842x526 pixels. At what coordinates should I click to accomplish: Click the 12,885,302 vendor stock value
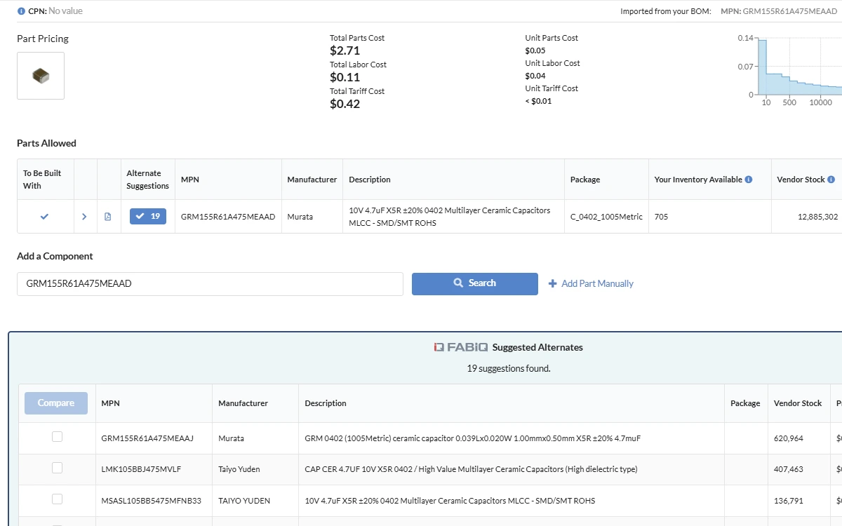coord(817,217)
